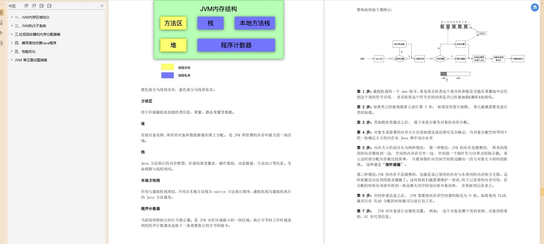Open the signature sidebar icon
The width and height of the screenshot is (544, 244).
[x=1, y=43]
